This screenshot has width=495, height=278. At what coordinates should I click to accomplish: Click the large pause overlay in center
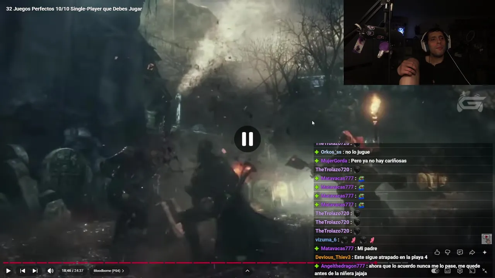(247, 139)
